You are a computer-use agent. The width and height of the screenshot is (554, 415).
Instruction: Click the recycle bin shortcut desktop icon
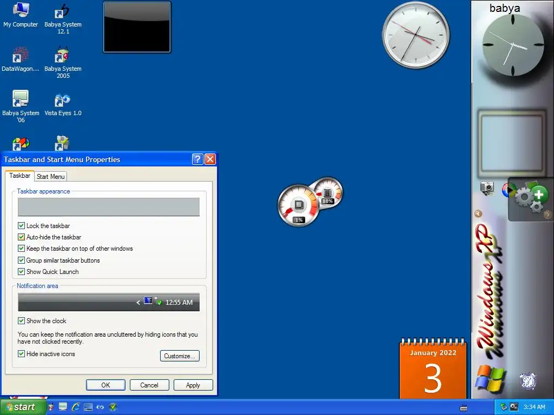pyautogui.click(x=62, y=143)
